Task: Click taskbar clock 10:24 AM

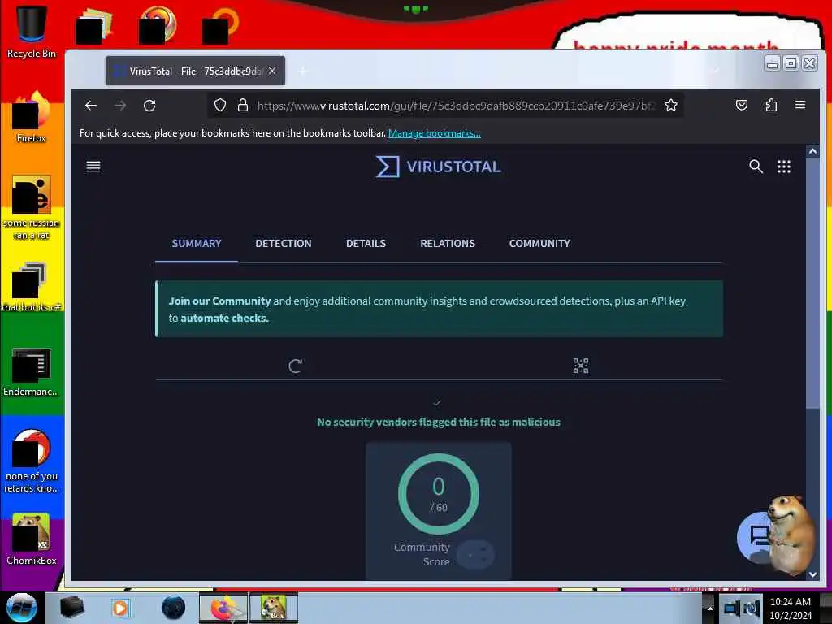Action: coord(790,602)
